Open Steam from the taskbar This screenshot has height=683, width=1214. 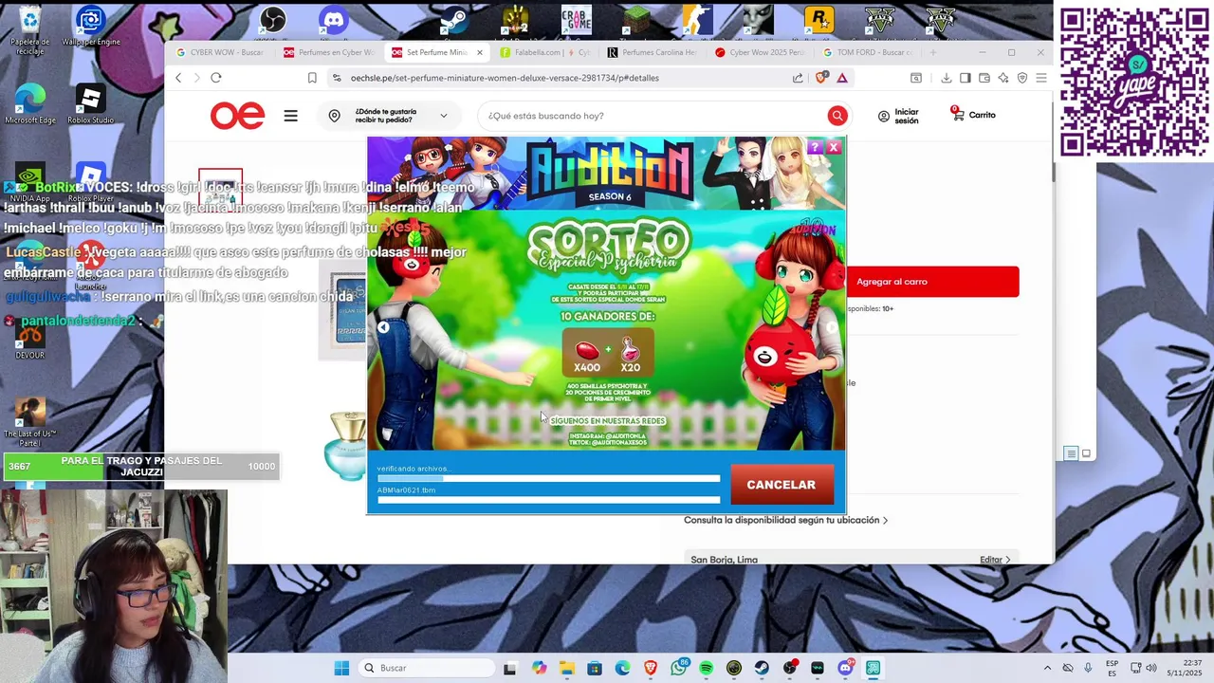click(762, 668)
